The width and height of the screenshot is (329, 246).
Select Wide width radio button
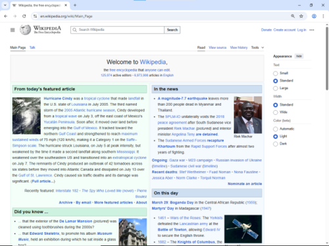pos(276,112)
